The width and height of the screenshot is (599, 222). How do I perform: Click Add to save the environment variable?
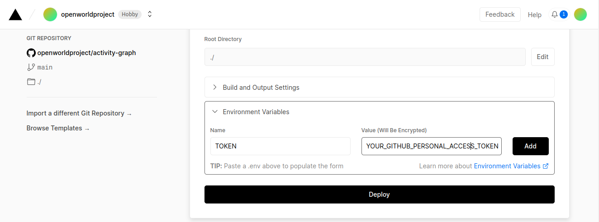(530, 146)
